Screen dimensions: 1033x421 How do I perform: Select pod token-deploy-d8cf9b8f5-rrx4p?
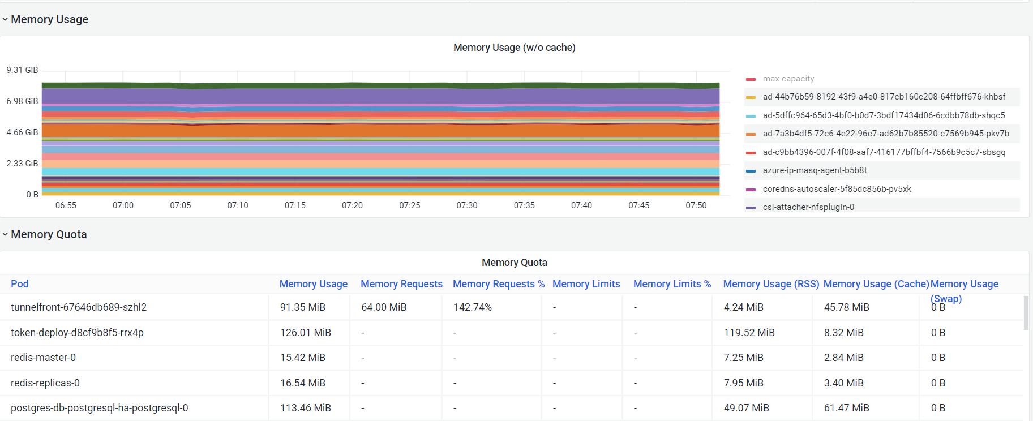[77, 333]
